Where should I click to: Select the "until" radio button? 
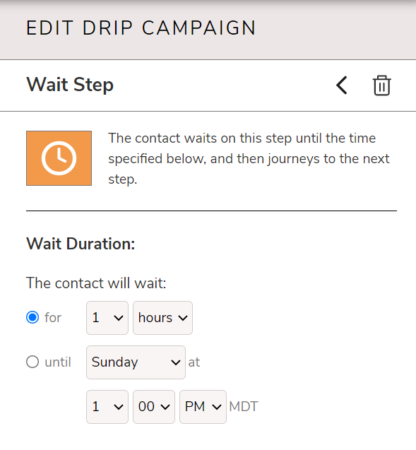pos(32,362)
